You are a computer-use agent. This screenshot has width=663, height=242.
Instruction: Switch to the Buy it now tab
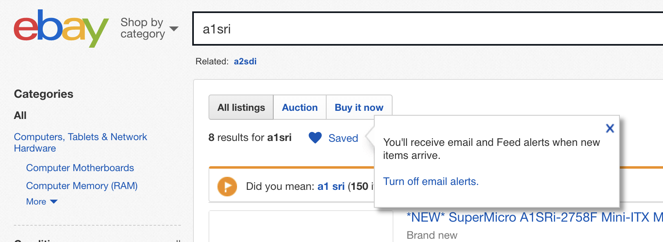coord(359,108)
